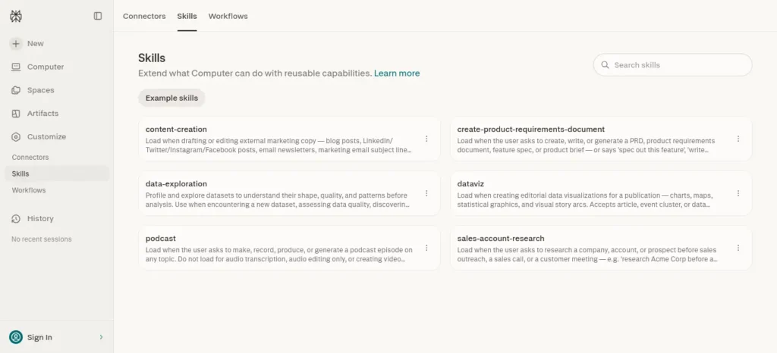The width and height of the screenshot is (777, 353).
Task: Follow the Learn more link
Action: click(x=397, y=73)
